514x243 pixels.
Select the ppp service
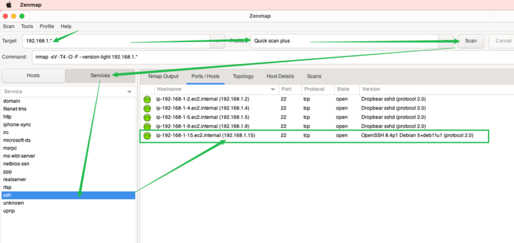point(68,172)
